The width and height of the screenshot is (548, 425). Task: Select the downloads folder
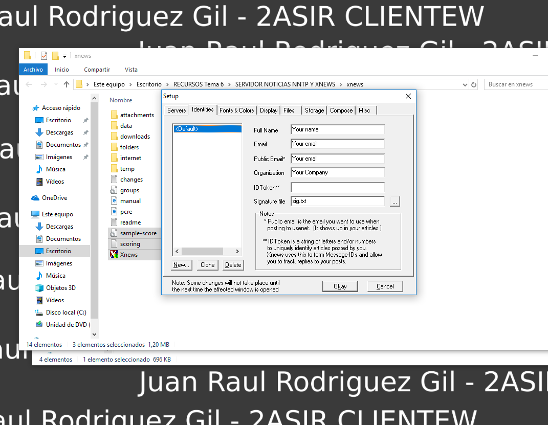click(x=135, y=137)
